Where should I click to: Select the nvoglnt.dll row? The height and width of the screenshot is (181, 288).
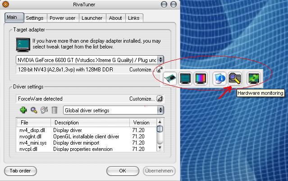(x=87, y=137)
